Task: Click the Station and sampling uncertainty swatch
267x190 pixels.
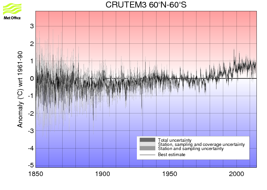Action: pos(147,148)
